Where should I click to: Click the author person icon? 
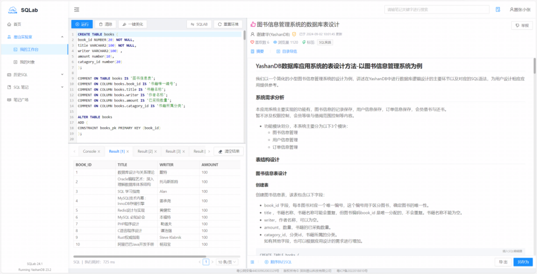click(253, 35)
